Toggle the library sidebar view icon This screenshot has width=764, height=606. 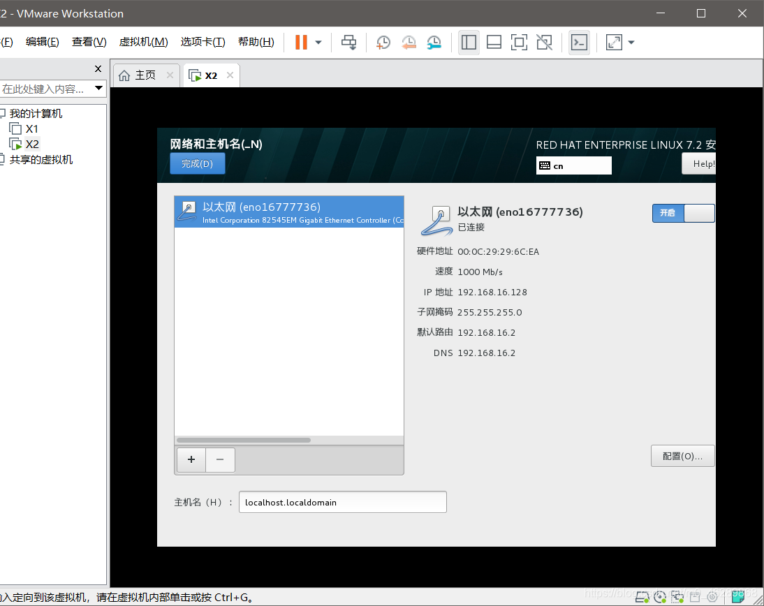coord(469,43)
